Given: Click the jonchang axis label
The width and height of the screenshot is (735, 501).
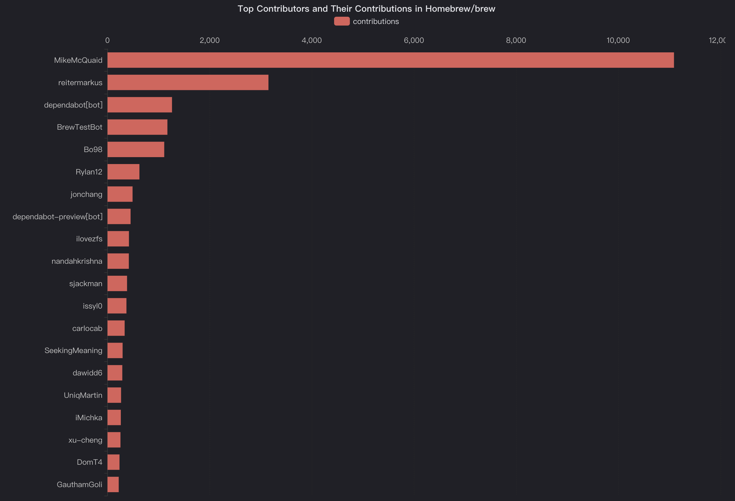Looking at the screenshot, I should [x=86, y=194].
